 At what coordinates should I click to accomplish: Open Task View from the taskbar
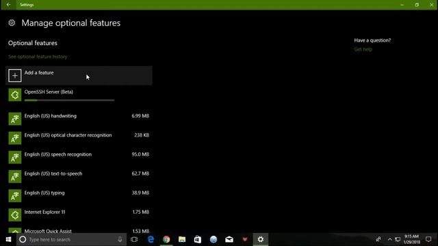134,239
